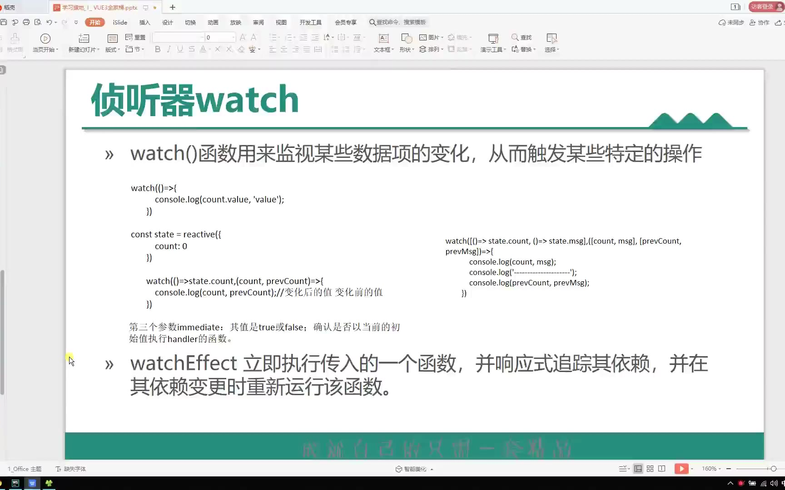785x490 pixels.
Task: Open the 动画 (Animation) tab
Action: (x=213, y=22)
